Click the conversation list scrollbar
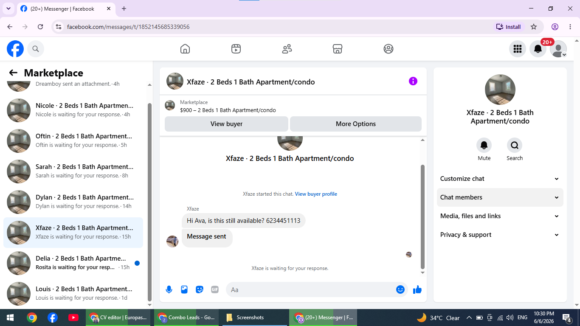The height and width of the screenshot is (326, 580). (x=149, y=202)
